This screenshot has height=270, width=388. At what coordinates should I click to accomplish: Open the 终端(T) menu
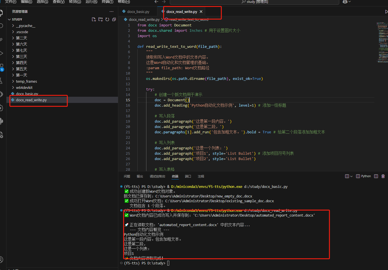pos(108,2)
